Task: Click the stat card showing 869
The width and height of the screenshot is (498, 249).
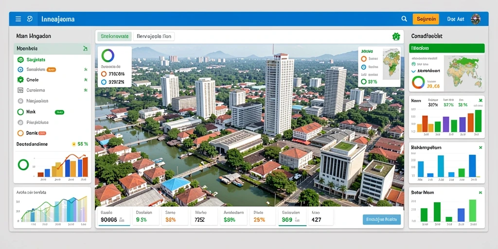Action: click(292, 216)
